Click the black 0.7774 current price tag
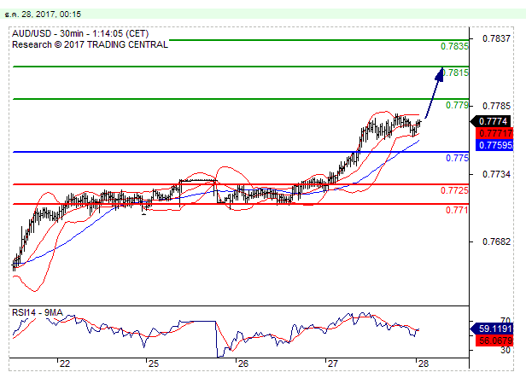Image resolution: width=526 pixels, height=384 pixels. point(491,121)
